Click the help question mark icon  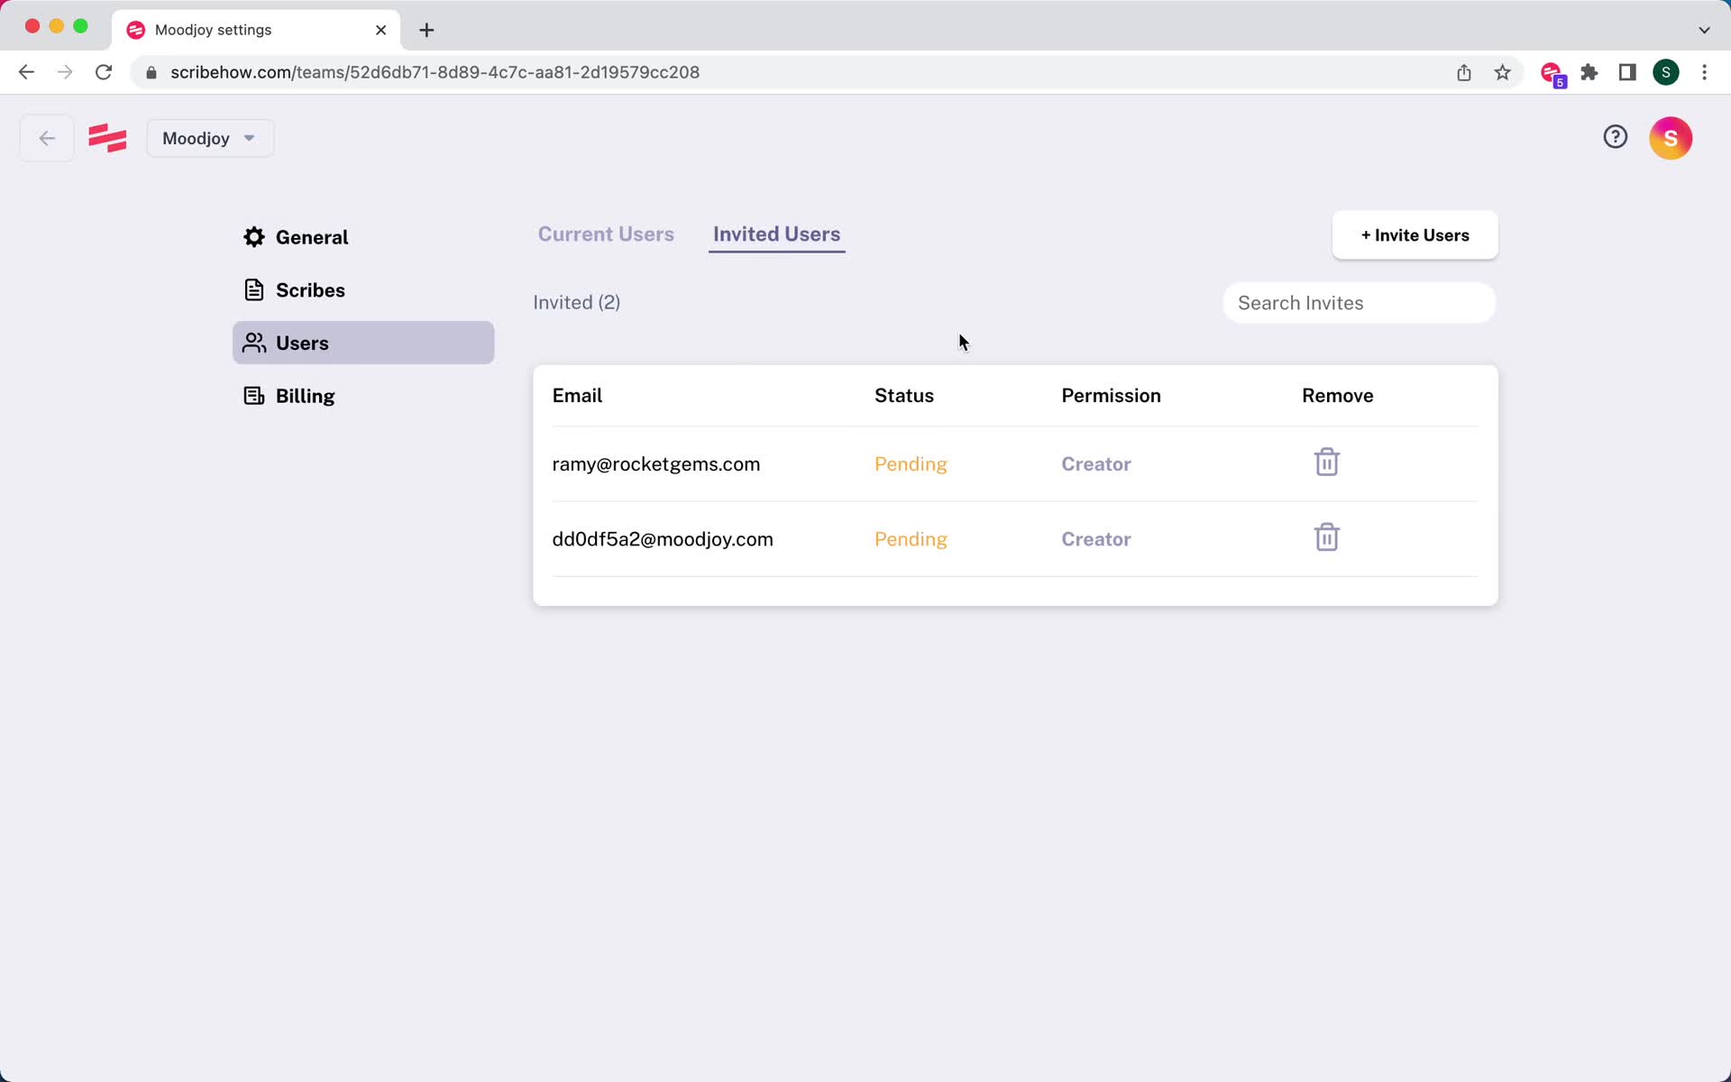click(x=1617, y=137)
